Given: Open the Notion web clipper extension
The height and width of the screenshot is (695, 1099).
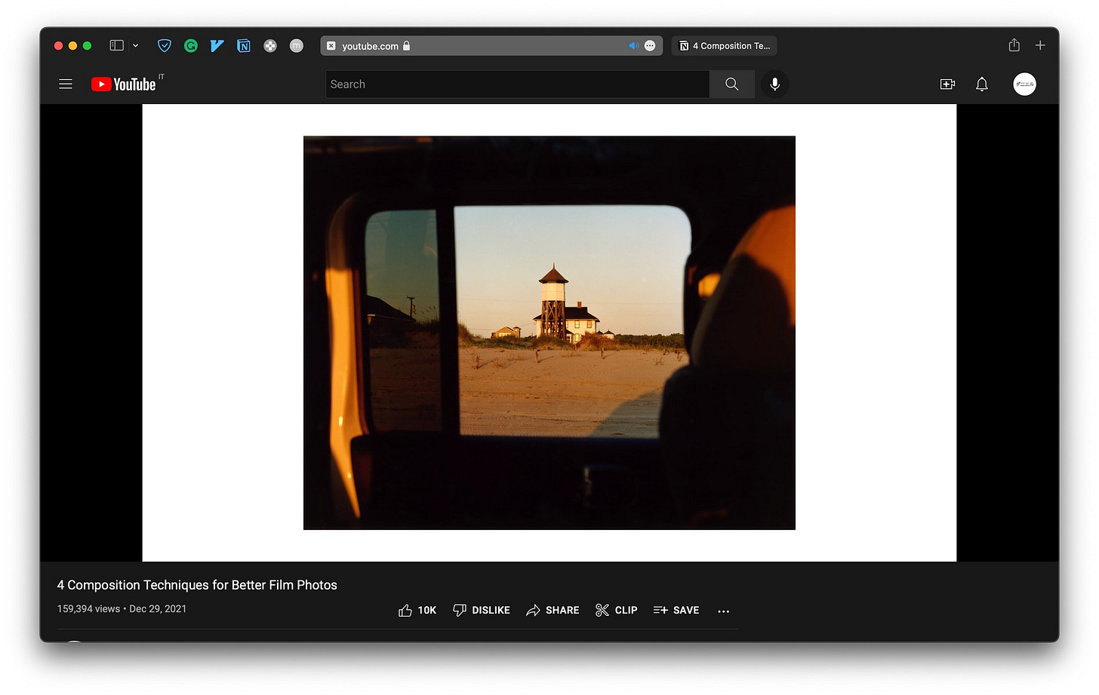Looking at the screenshot, I should (243, 46).
